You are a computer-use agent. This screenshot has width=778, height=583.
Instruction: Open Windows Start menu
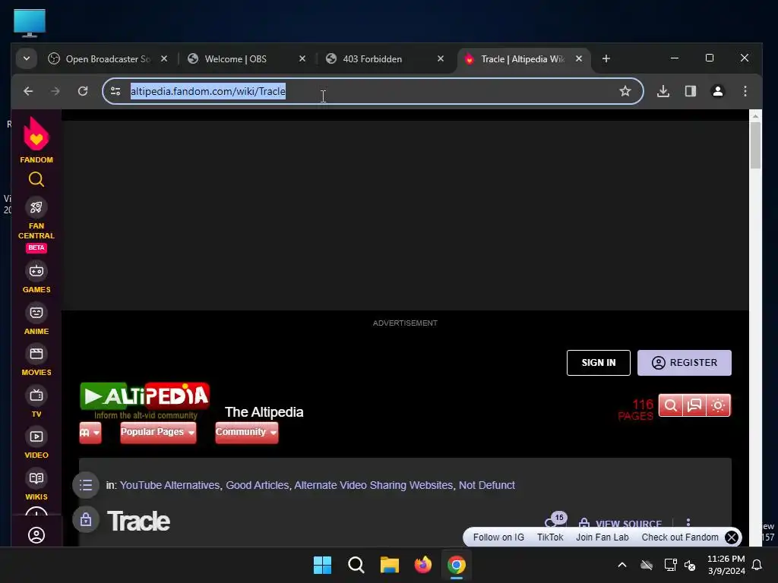click(x=322, y=565)
